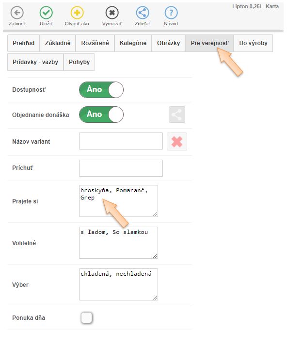Click the Zatvoriť back arrow icon
Viewport: 287px width, 349px height.
tap(17, 13)
